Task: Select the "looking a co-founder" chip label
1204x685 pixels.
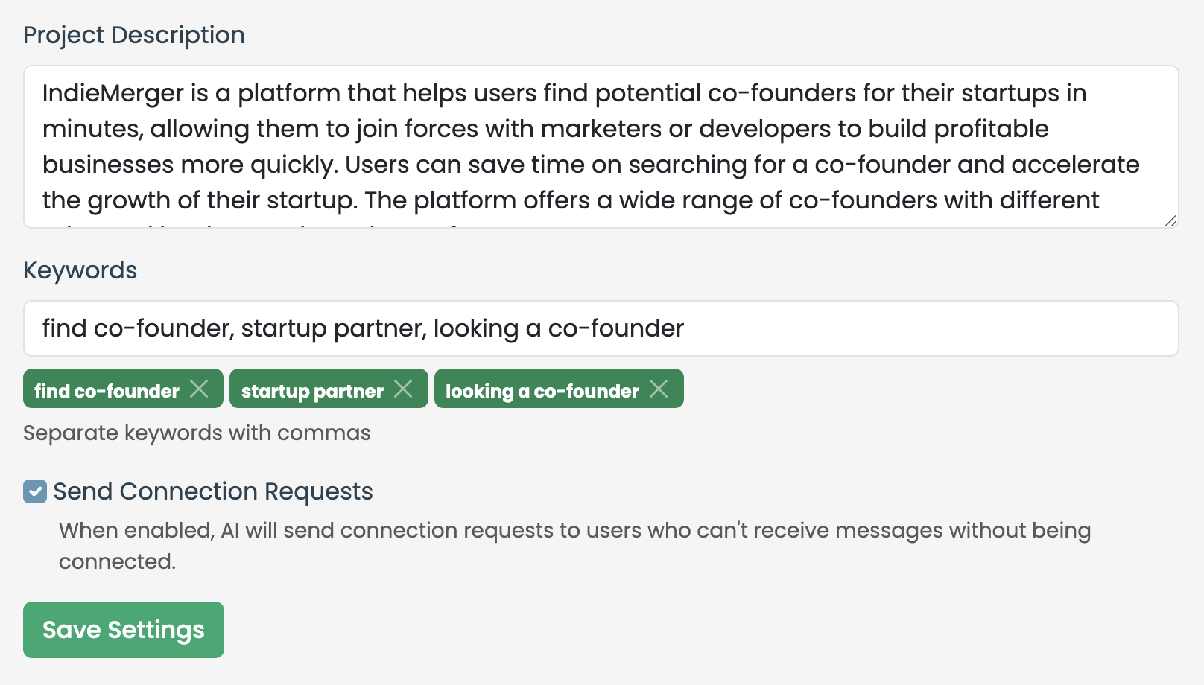Action: [542, 391]
